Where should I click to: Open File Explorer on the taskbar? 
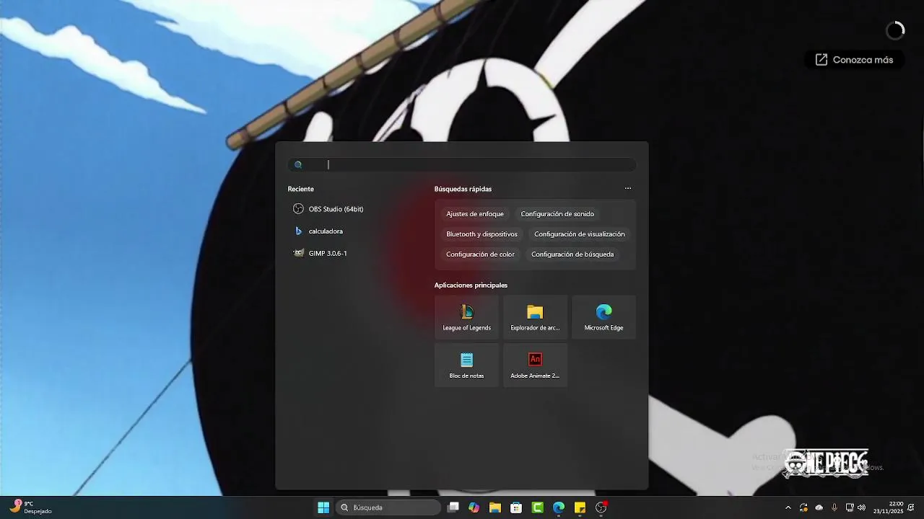point(494,507)
